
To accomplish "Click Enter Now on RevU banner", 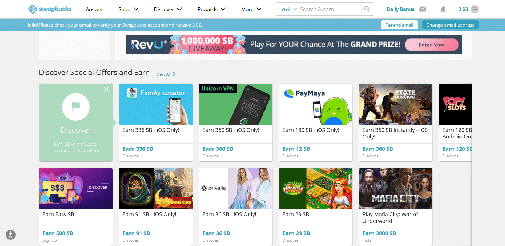I will 431,45.
